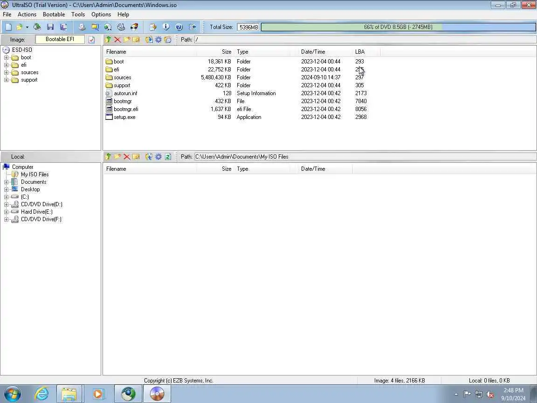
Task: Create new folder in Image pane toolbar
Action: pos(127,40)
